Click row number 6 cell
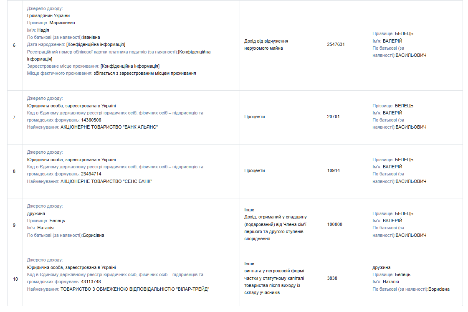Image resolution: width=468 pixels, height=312 pixels. coord(15,46)
